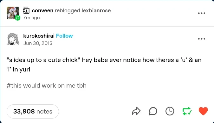Follow kurokoshirai
This screenshot has width=214, height=123.
[64, 36]
